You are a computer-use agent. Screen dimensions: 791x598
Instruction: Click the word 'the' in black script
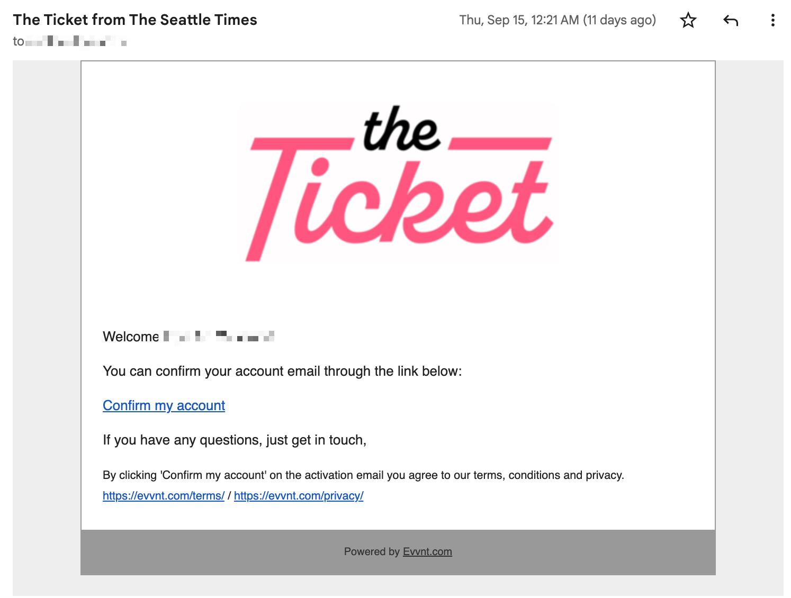tap(401, 129)
